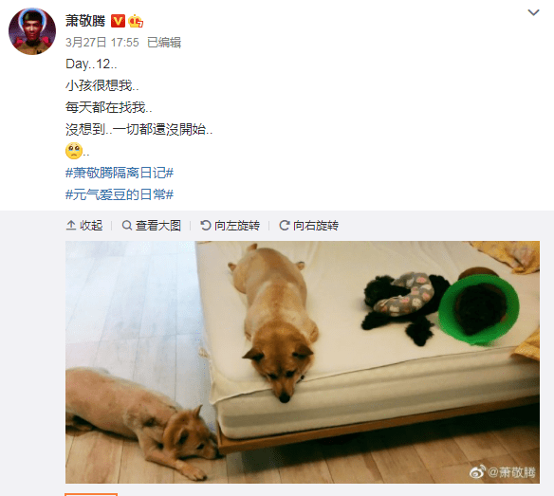Rotate image left with 向左旋转
This screenshot has height=496, width=554.
point(230,226)
